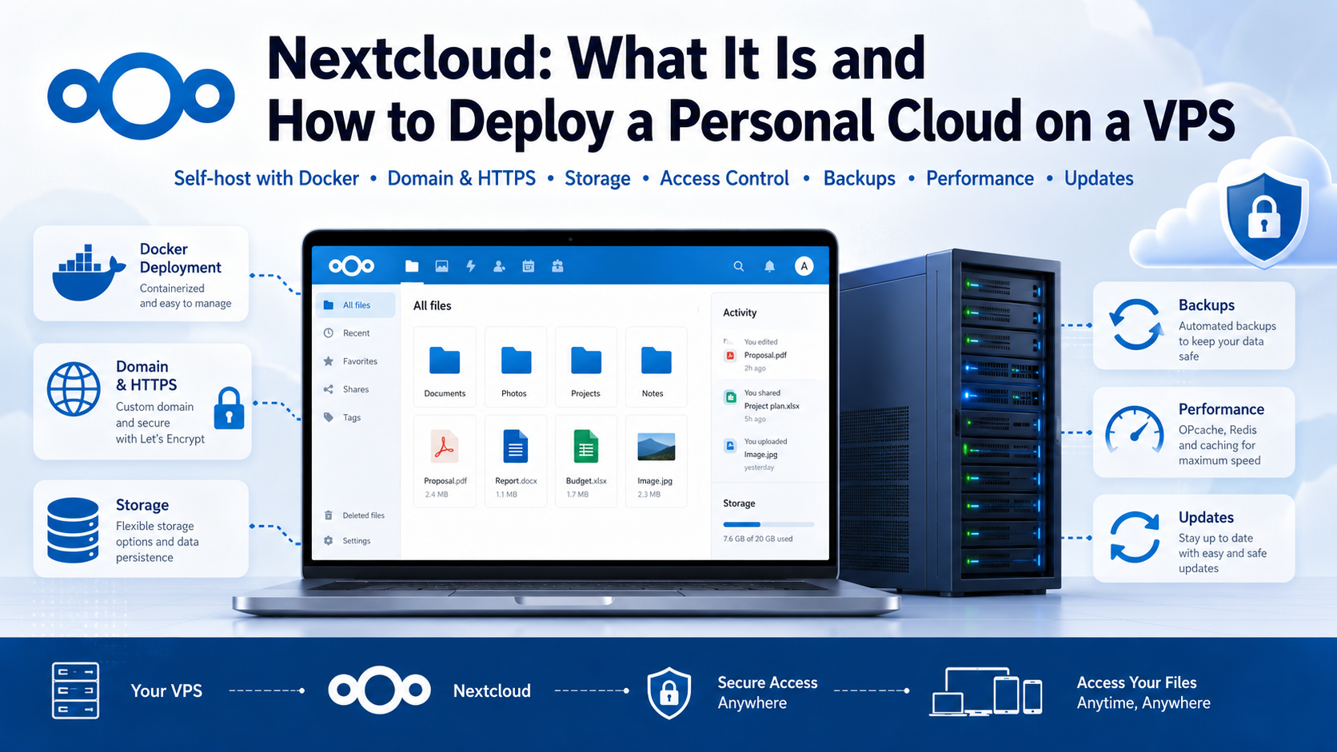Viewport: 1337px width, 752px height.
Task: Select Recent in the sidebar
Action: [356, 333]
